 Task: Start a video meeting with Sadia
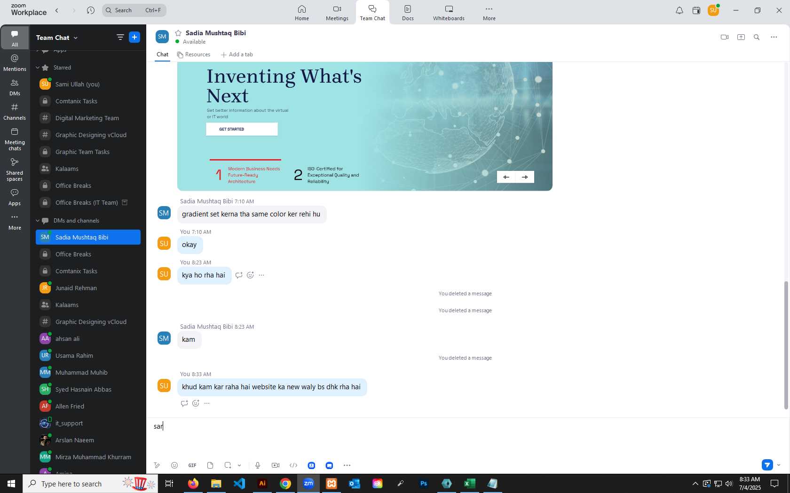[x=725, y=37]
